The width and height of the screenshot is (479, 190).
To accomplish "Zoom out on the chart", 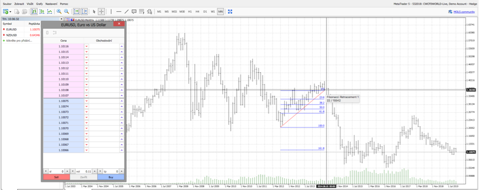I will 66,12.
